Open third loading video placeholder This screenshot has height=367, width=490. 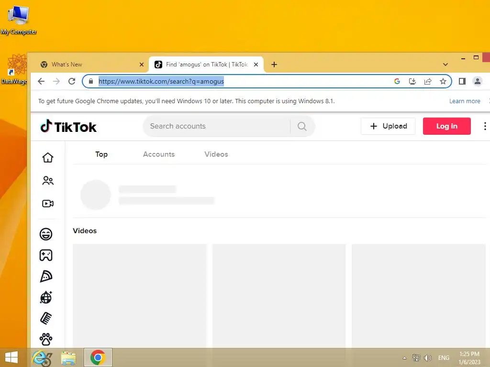pos(418,295)
